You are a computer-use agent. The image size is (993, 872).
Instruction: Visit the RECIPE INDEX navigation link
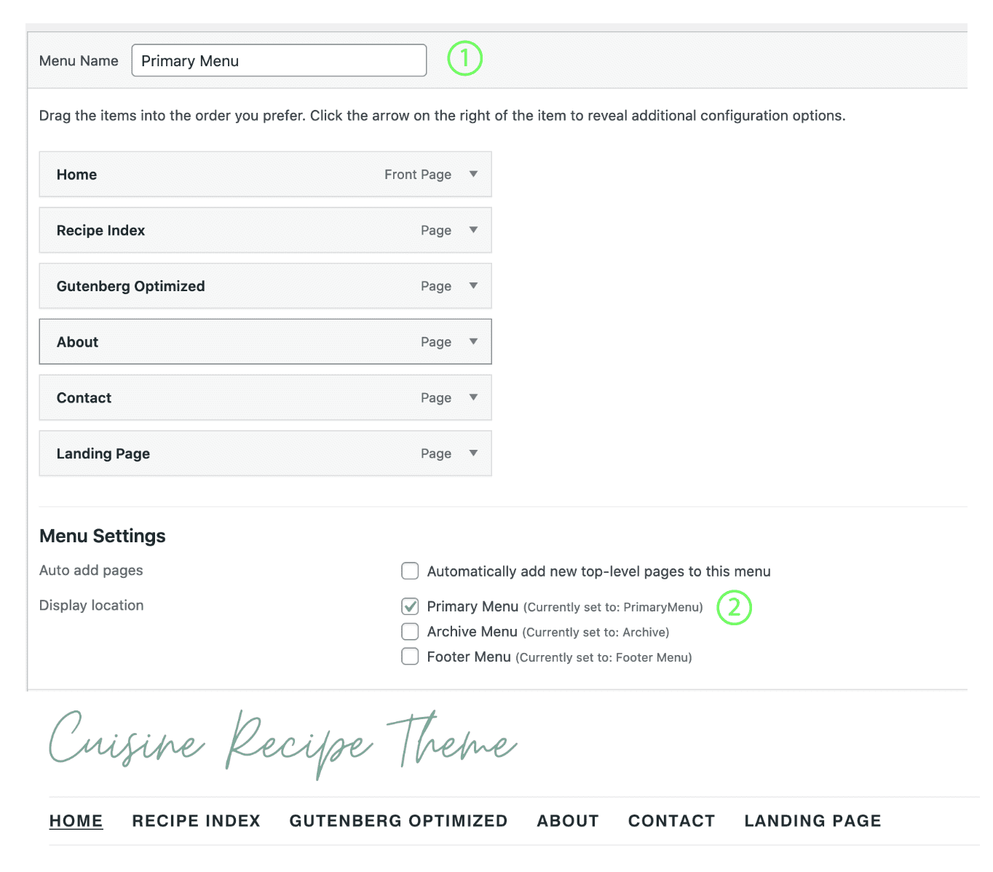[196, 820]
